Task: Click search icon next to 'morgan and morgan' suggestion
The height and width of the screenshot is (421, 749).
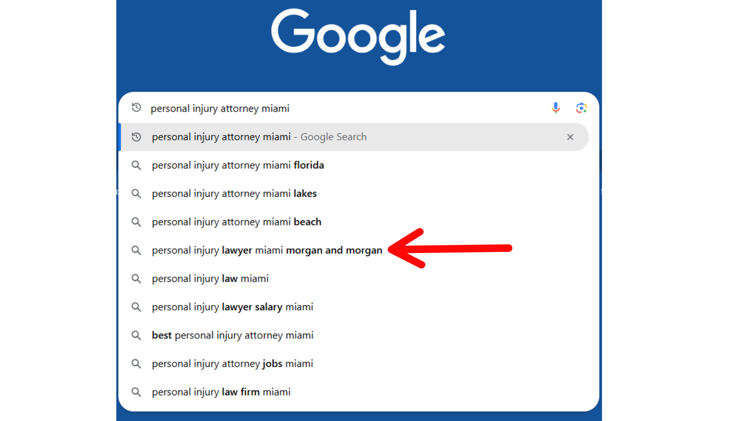Action: coord(136,250)
